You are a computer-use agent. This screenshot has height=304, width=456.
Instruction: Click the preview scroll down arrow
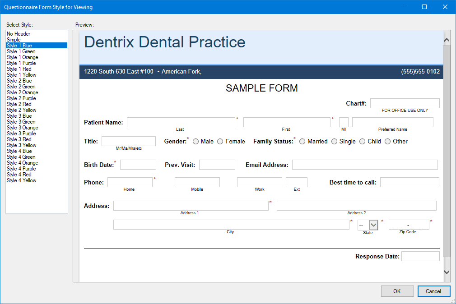point(447,272)
